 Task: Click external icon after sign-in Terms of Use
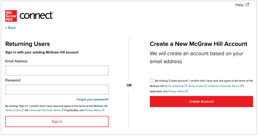pyautogui.click(x=22, y=110)
